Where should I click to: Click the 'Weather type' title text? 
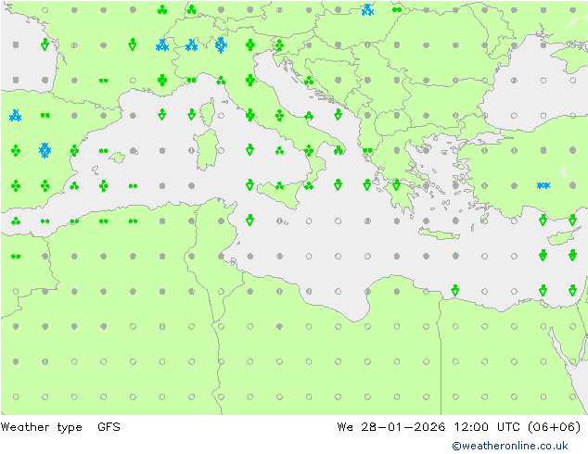coord(41,427)
